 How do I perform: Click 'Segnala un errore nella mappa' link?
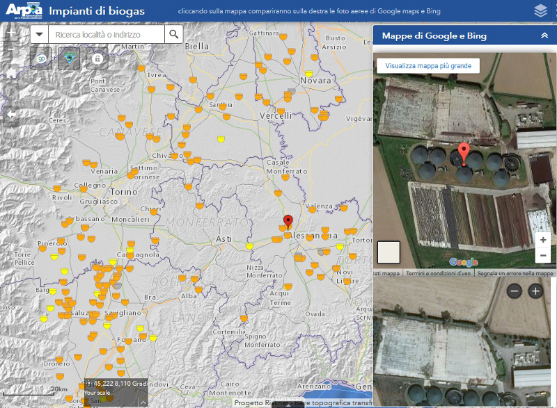point(515,273)
